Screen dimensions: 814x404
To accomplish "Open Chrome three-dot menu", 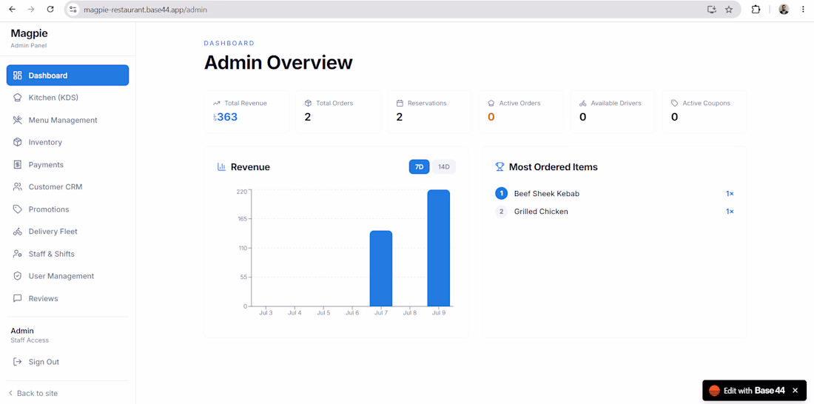I will tap(803, 10).
